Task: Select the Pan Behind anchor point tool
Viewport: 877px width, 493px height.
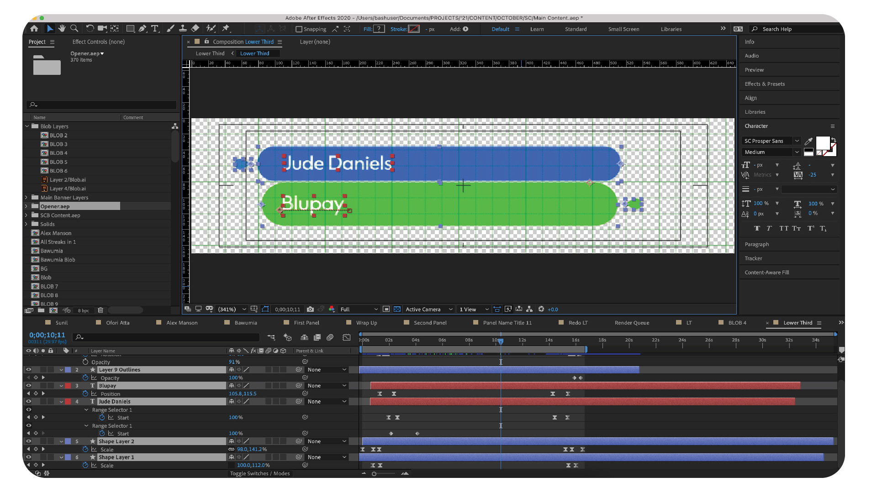Action: point(115,29)
